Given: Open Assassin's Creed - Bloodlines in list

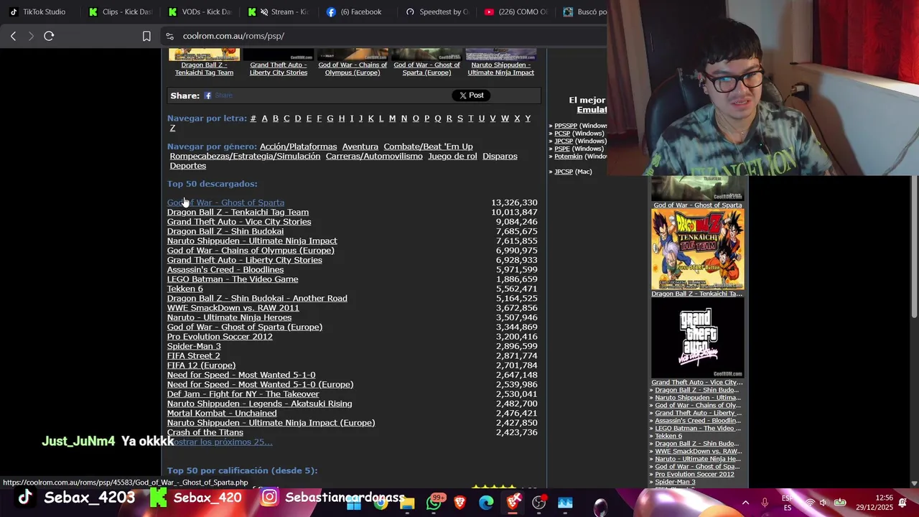Looking at the screenshot, I should pos(225,269).
